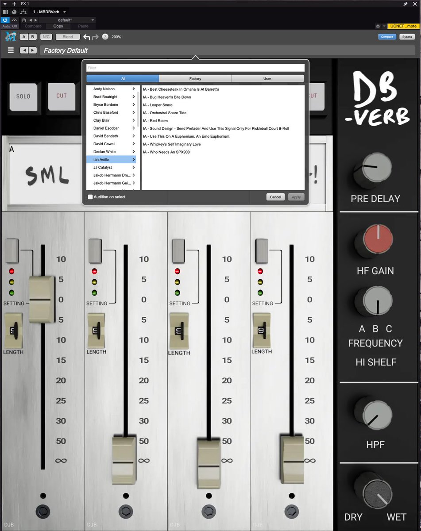The image size is (421, 531).
Task: Click the 200% zoom value
Action: click(116, 37)
